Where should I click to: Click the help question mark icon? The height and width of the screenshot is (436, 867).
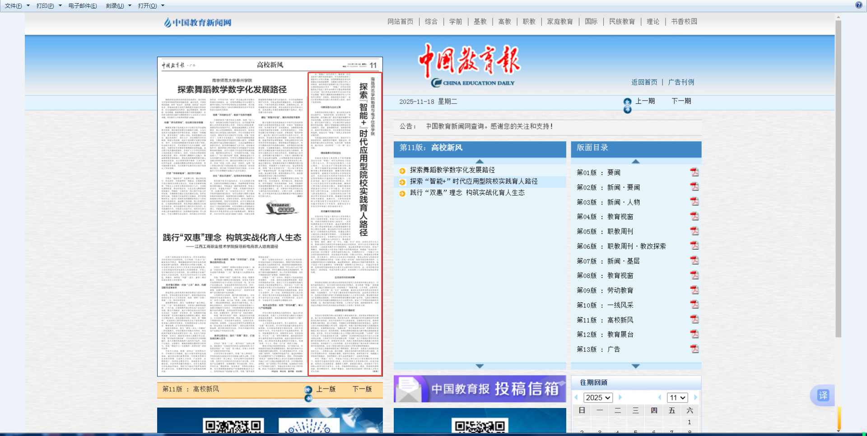(858, 5)
